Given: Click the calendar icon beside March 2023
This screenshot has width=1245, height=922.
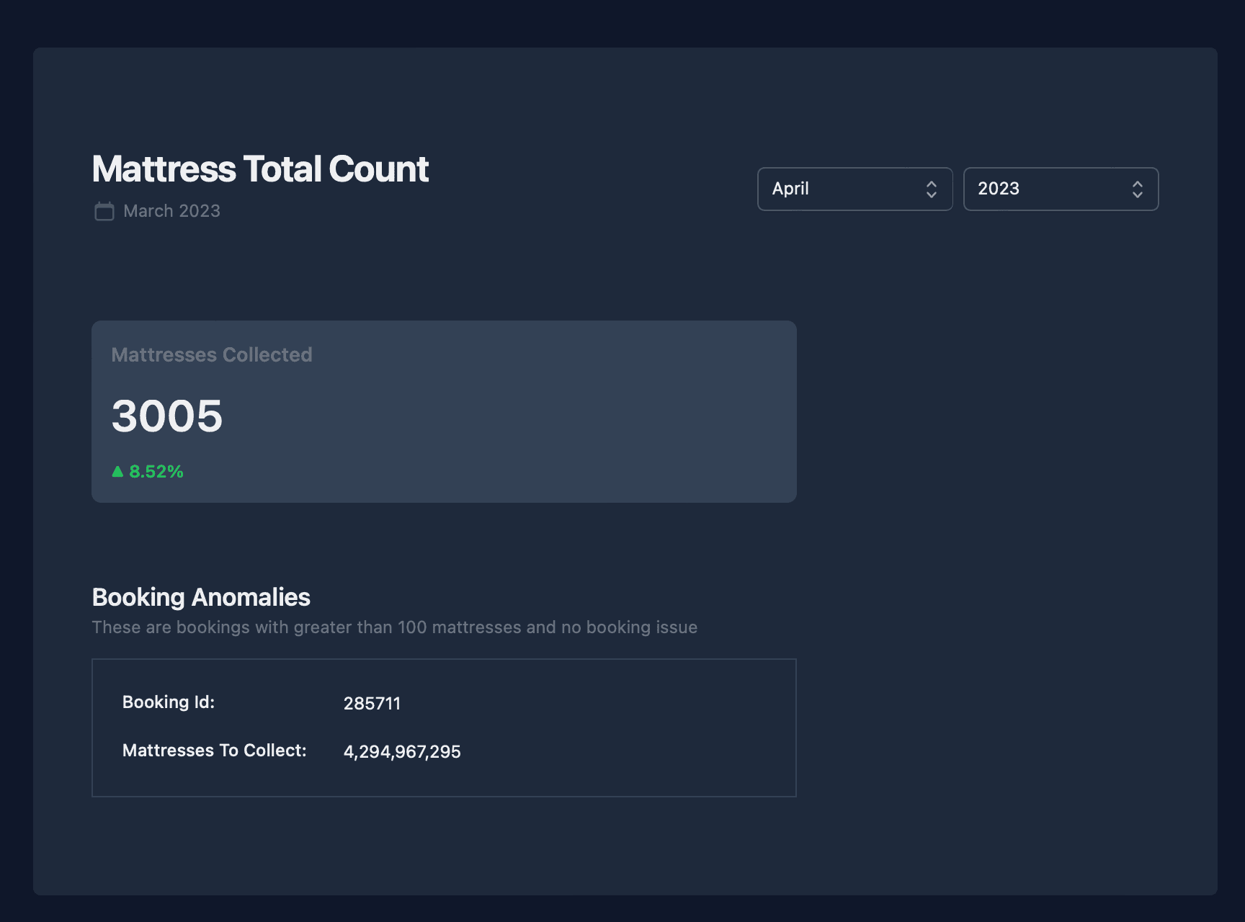Looking at the screenshot, I should coord(104,211).
